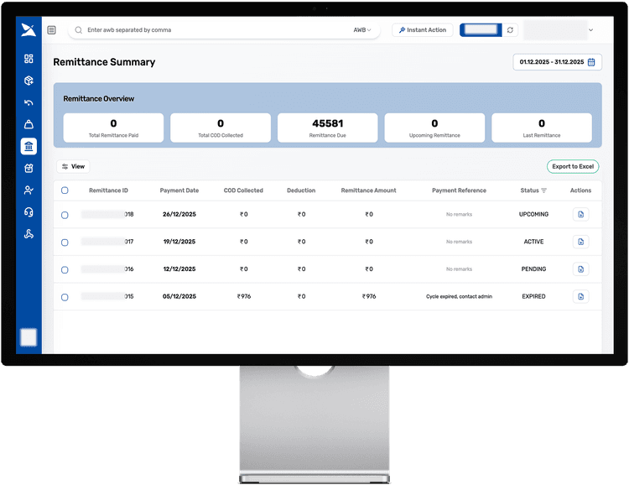
Task: Open the calendar icon in date range
Action: pos(591,62)
